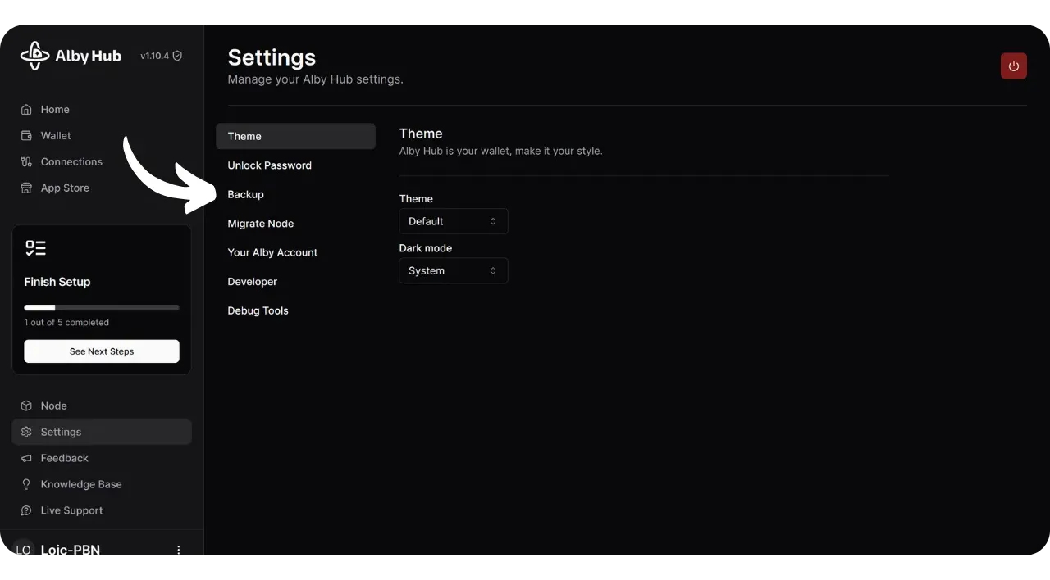This screenshot has height=580, width=1050.
Task: Click the LO user avatar
Action: (x=23, y=551)
